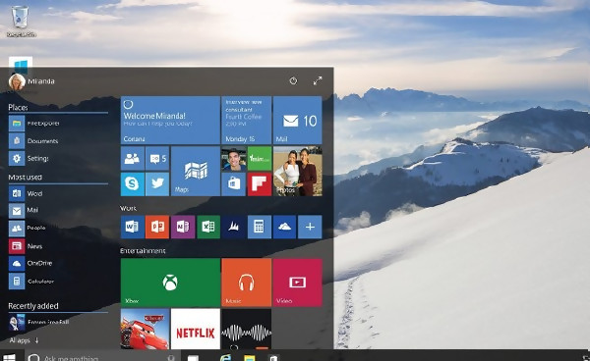
Task: Open the Music headphones tile
Action: (247, 283)
